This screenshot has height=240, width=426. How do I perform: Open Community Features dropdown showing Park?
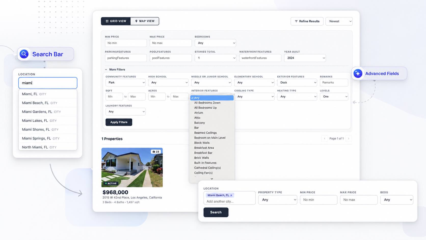126,82
